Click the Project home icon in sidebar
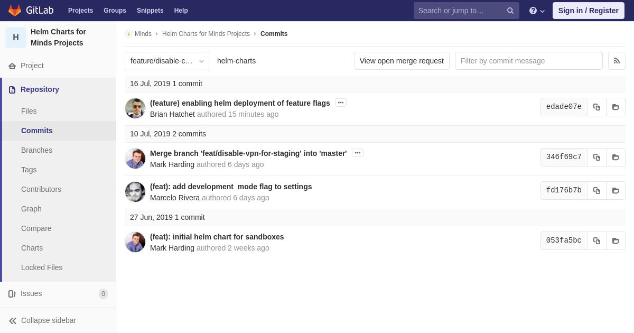Image resolution: width=634 pixels, height=333 pixels. point(12,66)
